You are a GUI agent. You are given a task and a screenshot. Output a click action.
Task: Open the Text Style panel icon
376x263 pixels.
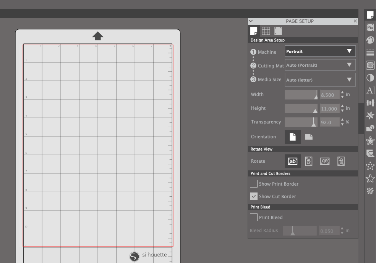pyautogui.click(x=370, y=90)
